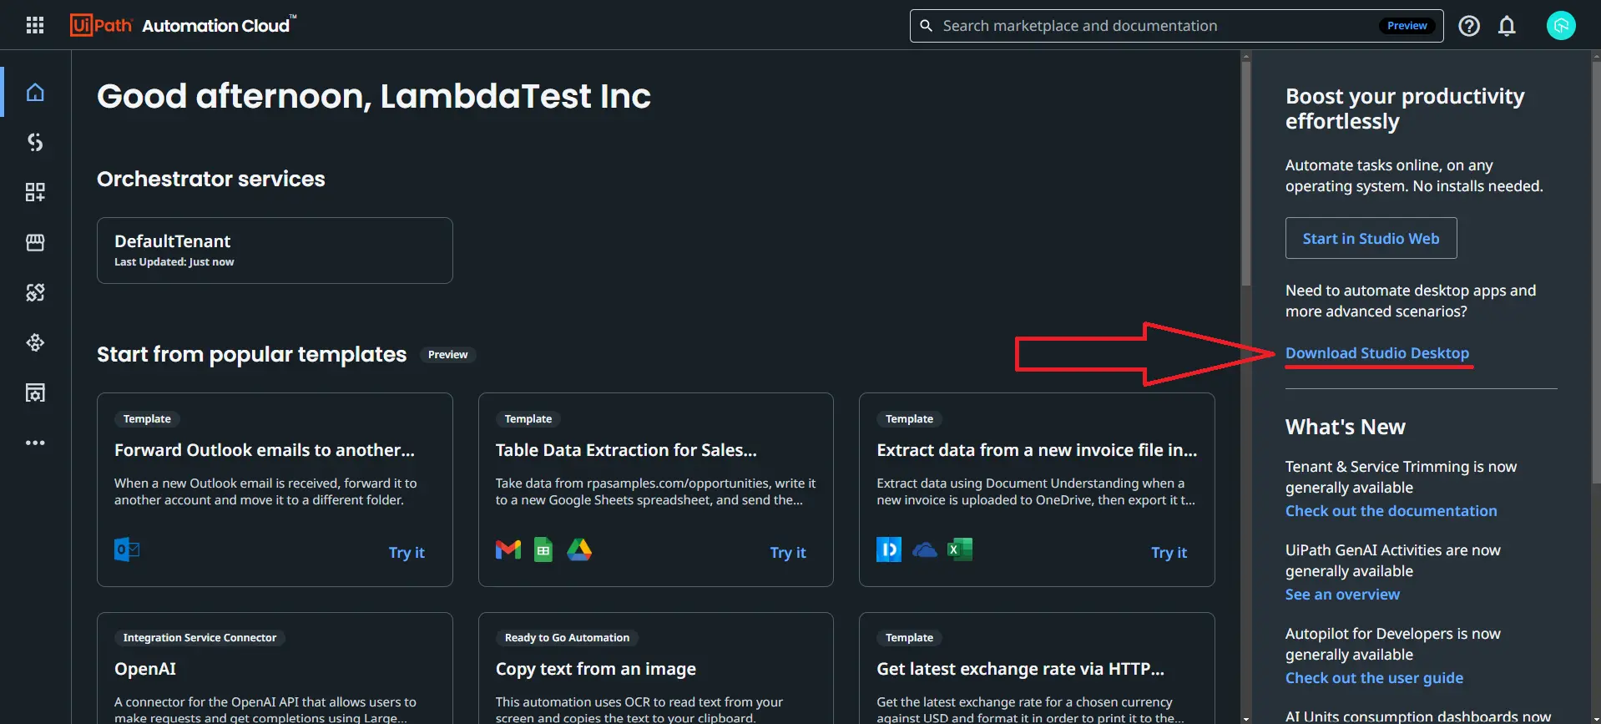Try the Table Data Extraction template
The image size is (1601, 724).
787,553
